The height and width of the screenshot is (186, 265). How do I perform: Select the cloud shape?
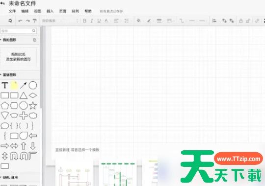click(33, 116)
